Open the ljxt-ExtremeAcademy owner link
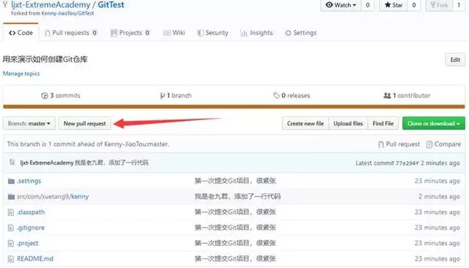Screen dimensions: 469x268 (51, 5)
